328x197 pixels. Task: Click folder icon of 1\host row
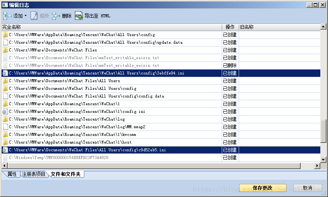[5, 142]
